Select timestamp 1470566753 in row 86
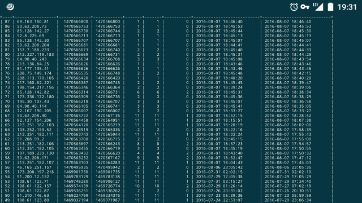Viewport: 362px width, 203px height. pyautogui.click(x=76, y=27)
